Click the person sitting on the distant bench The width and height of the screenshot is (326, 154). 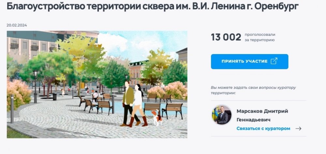96,96
